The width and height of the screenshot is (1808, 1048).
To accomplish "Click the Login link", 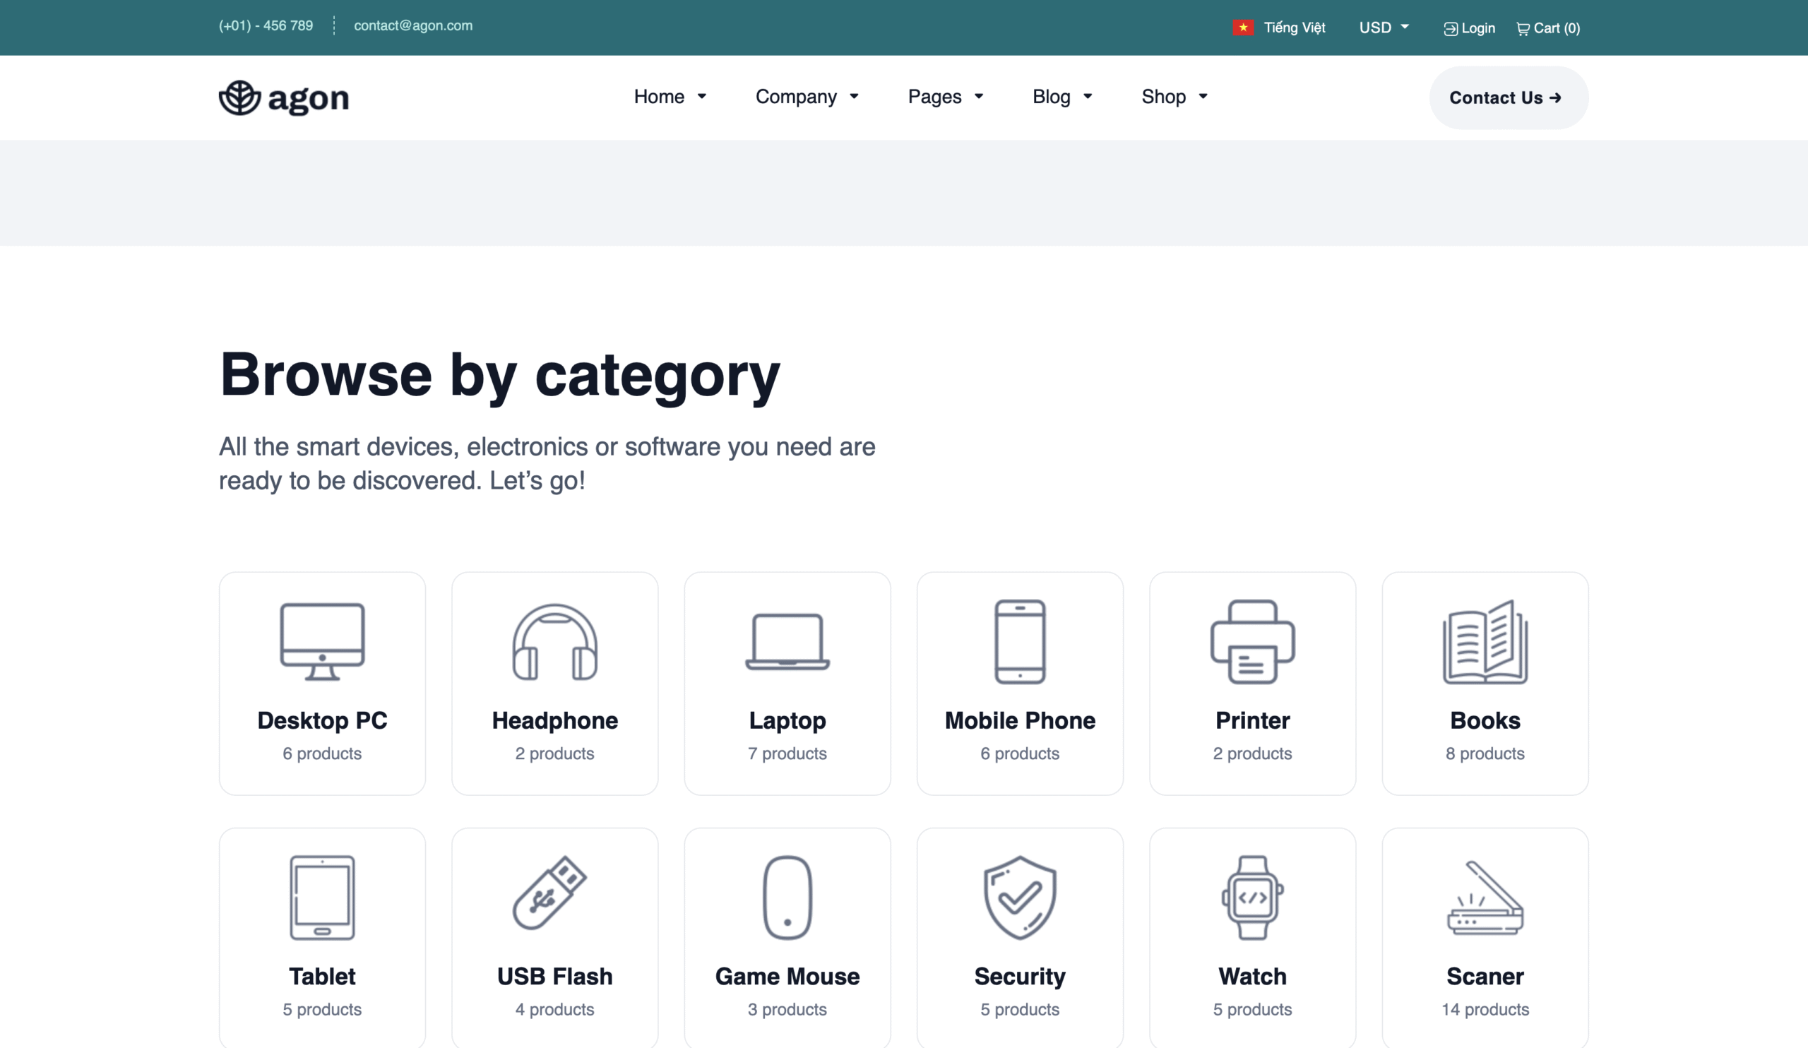I will [1470, 28].
